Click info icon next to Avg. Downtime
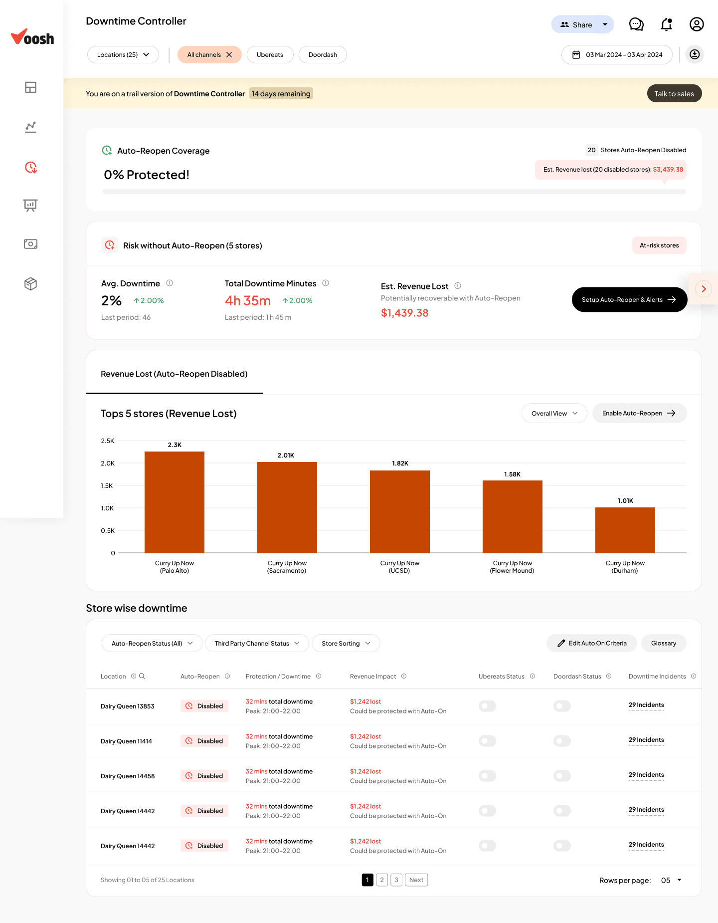 [170, 283]
